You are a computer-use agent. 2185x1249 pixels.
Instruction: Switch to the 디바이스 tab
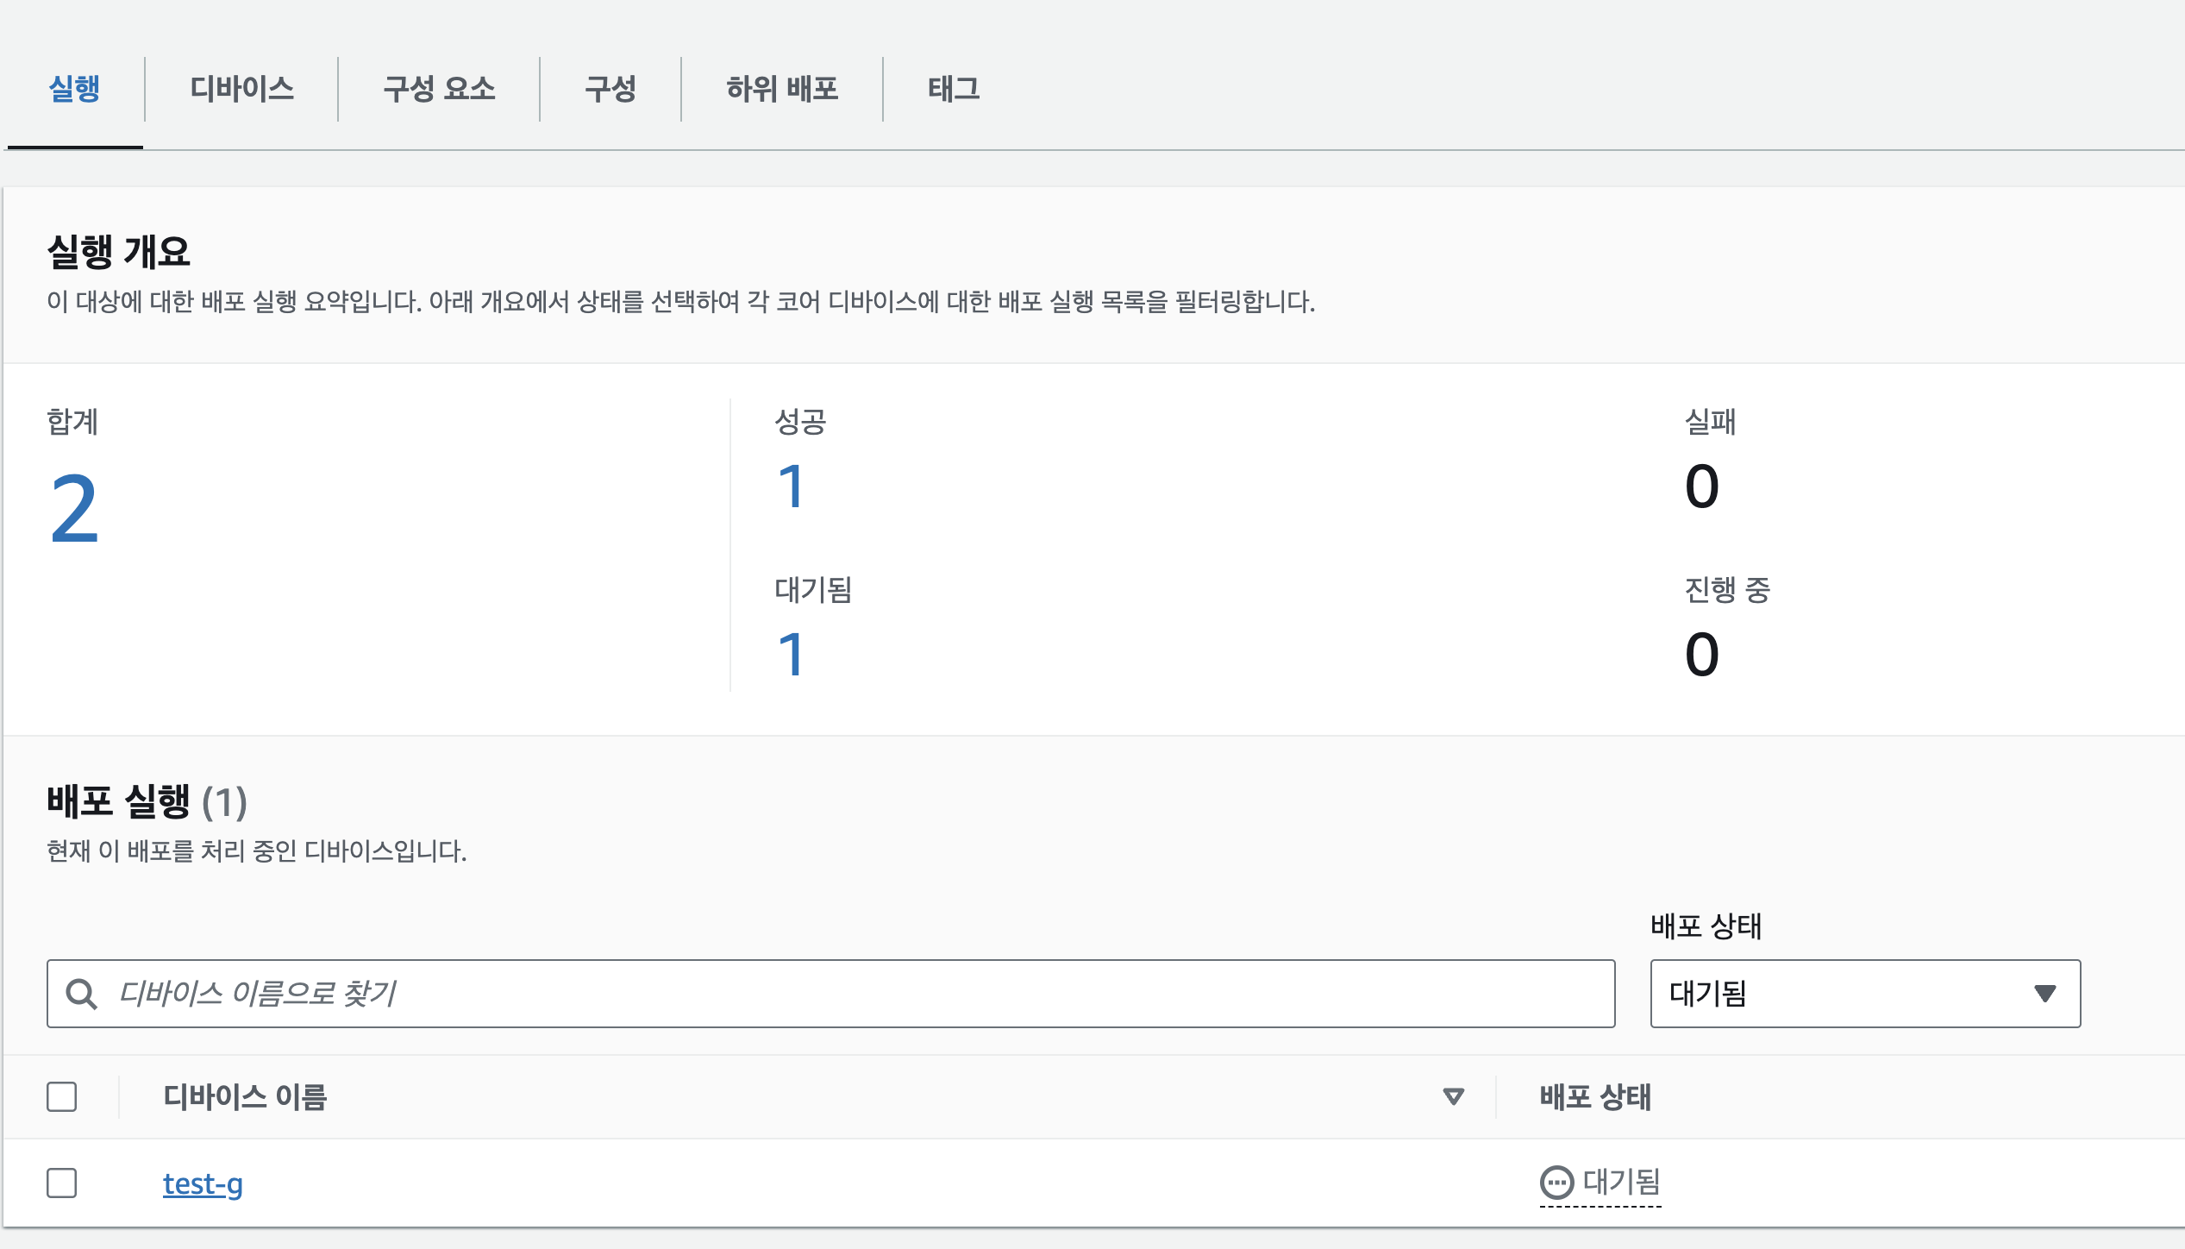241,89
